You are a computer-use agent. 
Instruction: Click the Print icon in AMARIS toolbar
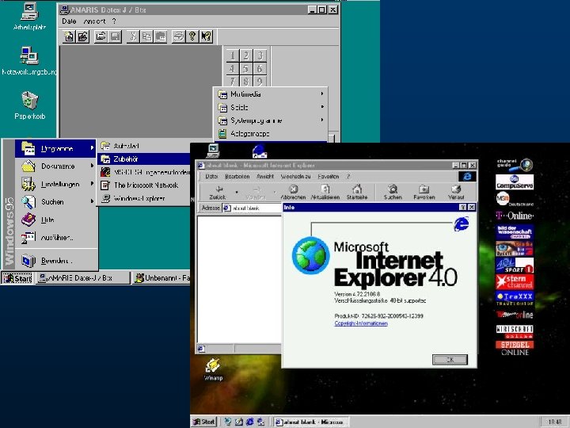click(x=178, y=36)
